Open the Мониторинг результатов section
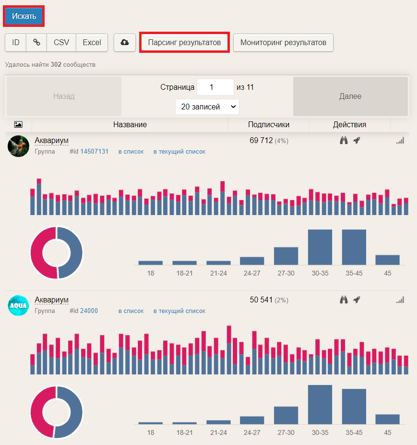The height and width of the screenshot is (445, 417). coord(283,42)
